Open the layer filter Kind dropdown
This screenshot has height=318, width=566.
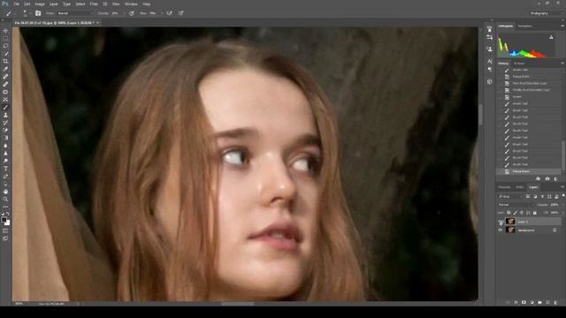click(x=510, y=196)
